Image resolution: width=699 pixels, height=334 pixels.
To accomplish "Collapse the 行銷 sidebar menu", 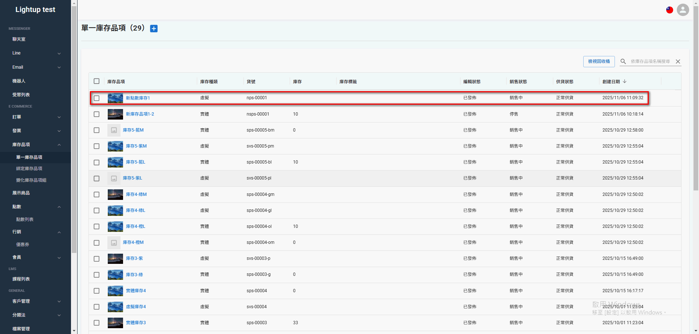I will click(35, 232).
